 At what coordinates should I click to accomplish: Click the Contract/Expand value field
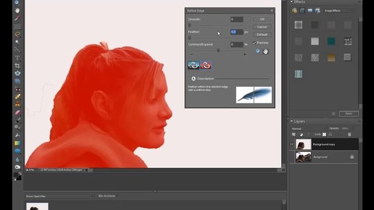click(x=237, y=44)
